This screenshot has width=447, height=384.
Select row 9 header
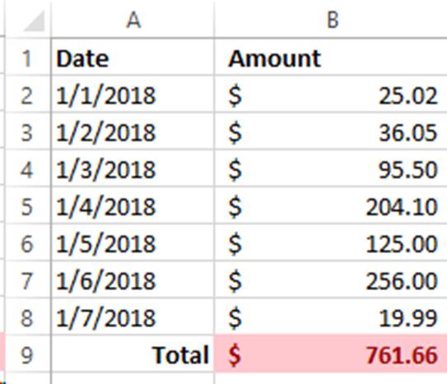point(28,354)
